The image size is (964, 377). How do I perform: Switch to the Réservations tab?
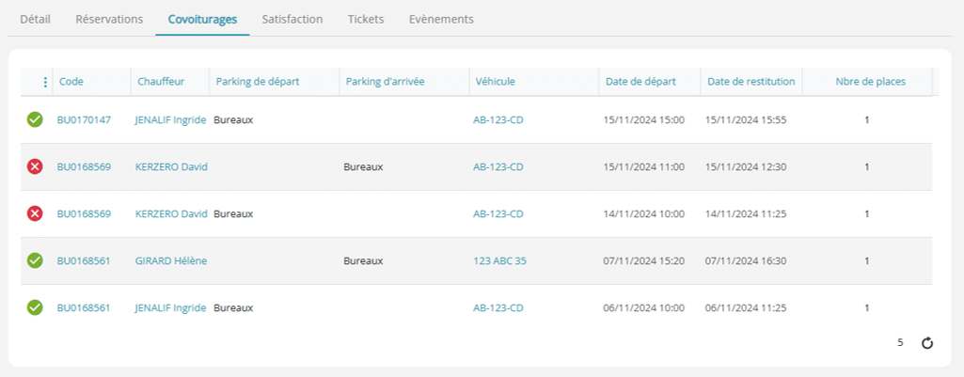(x=109, y=19)
